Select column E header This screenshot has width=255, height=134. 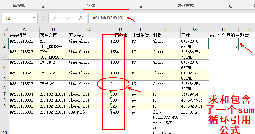141,29
